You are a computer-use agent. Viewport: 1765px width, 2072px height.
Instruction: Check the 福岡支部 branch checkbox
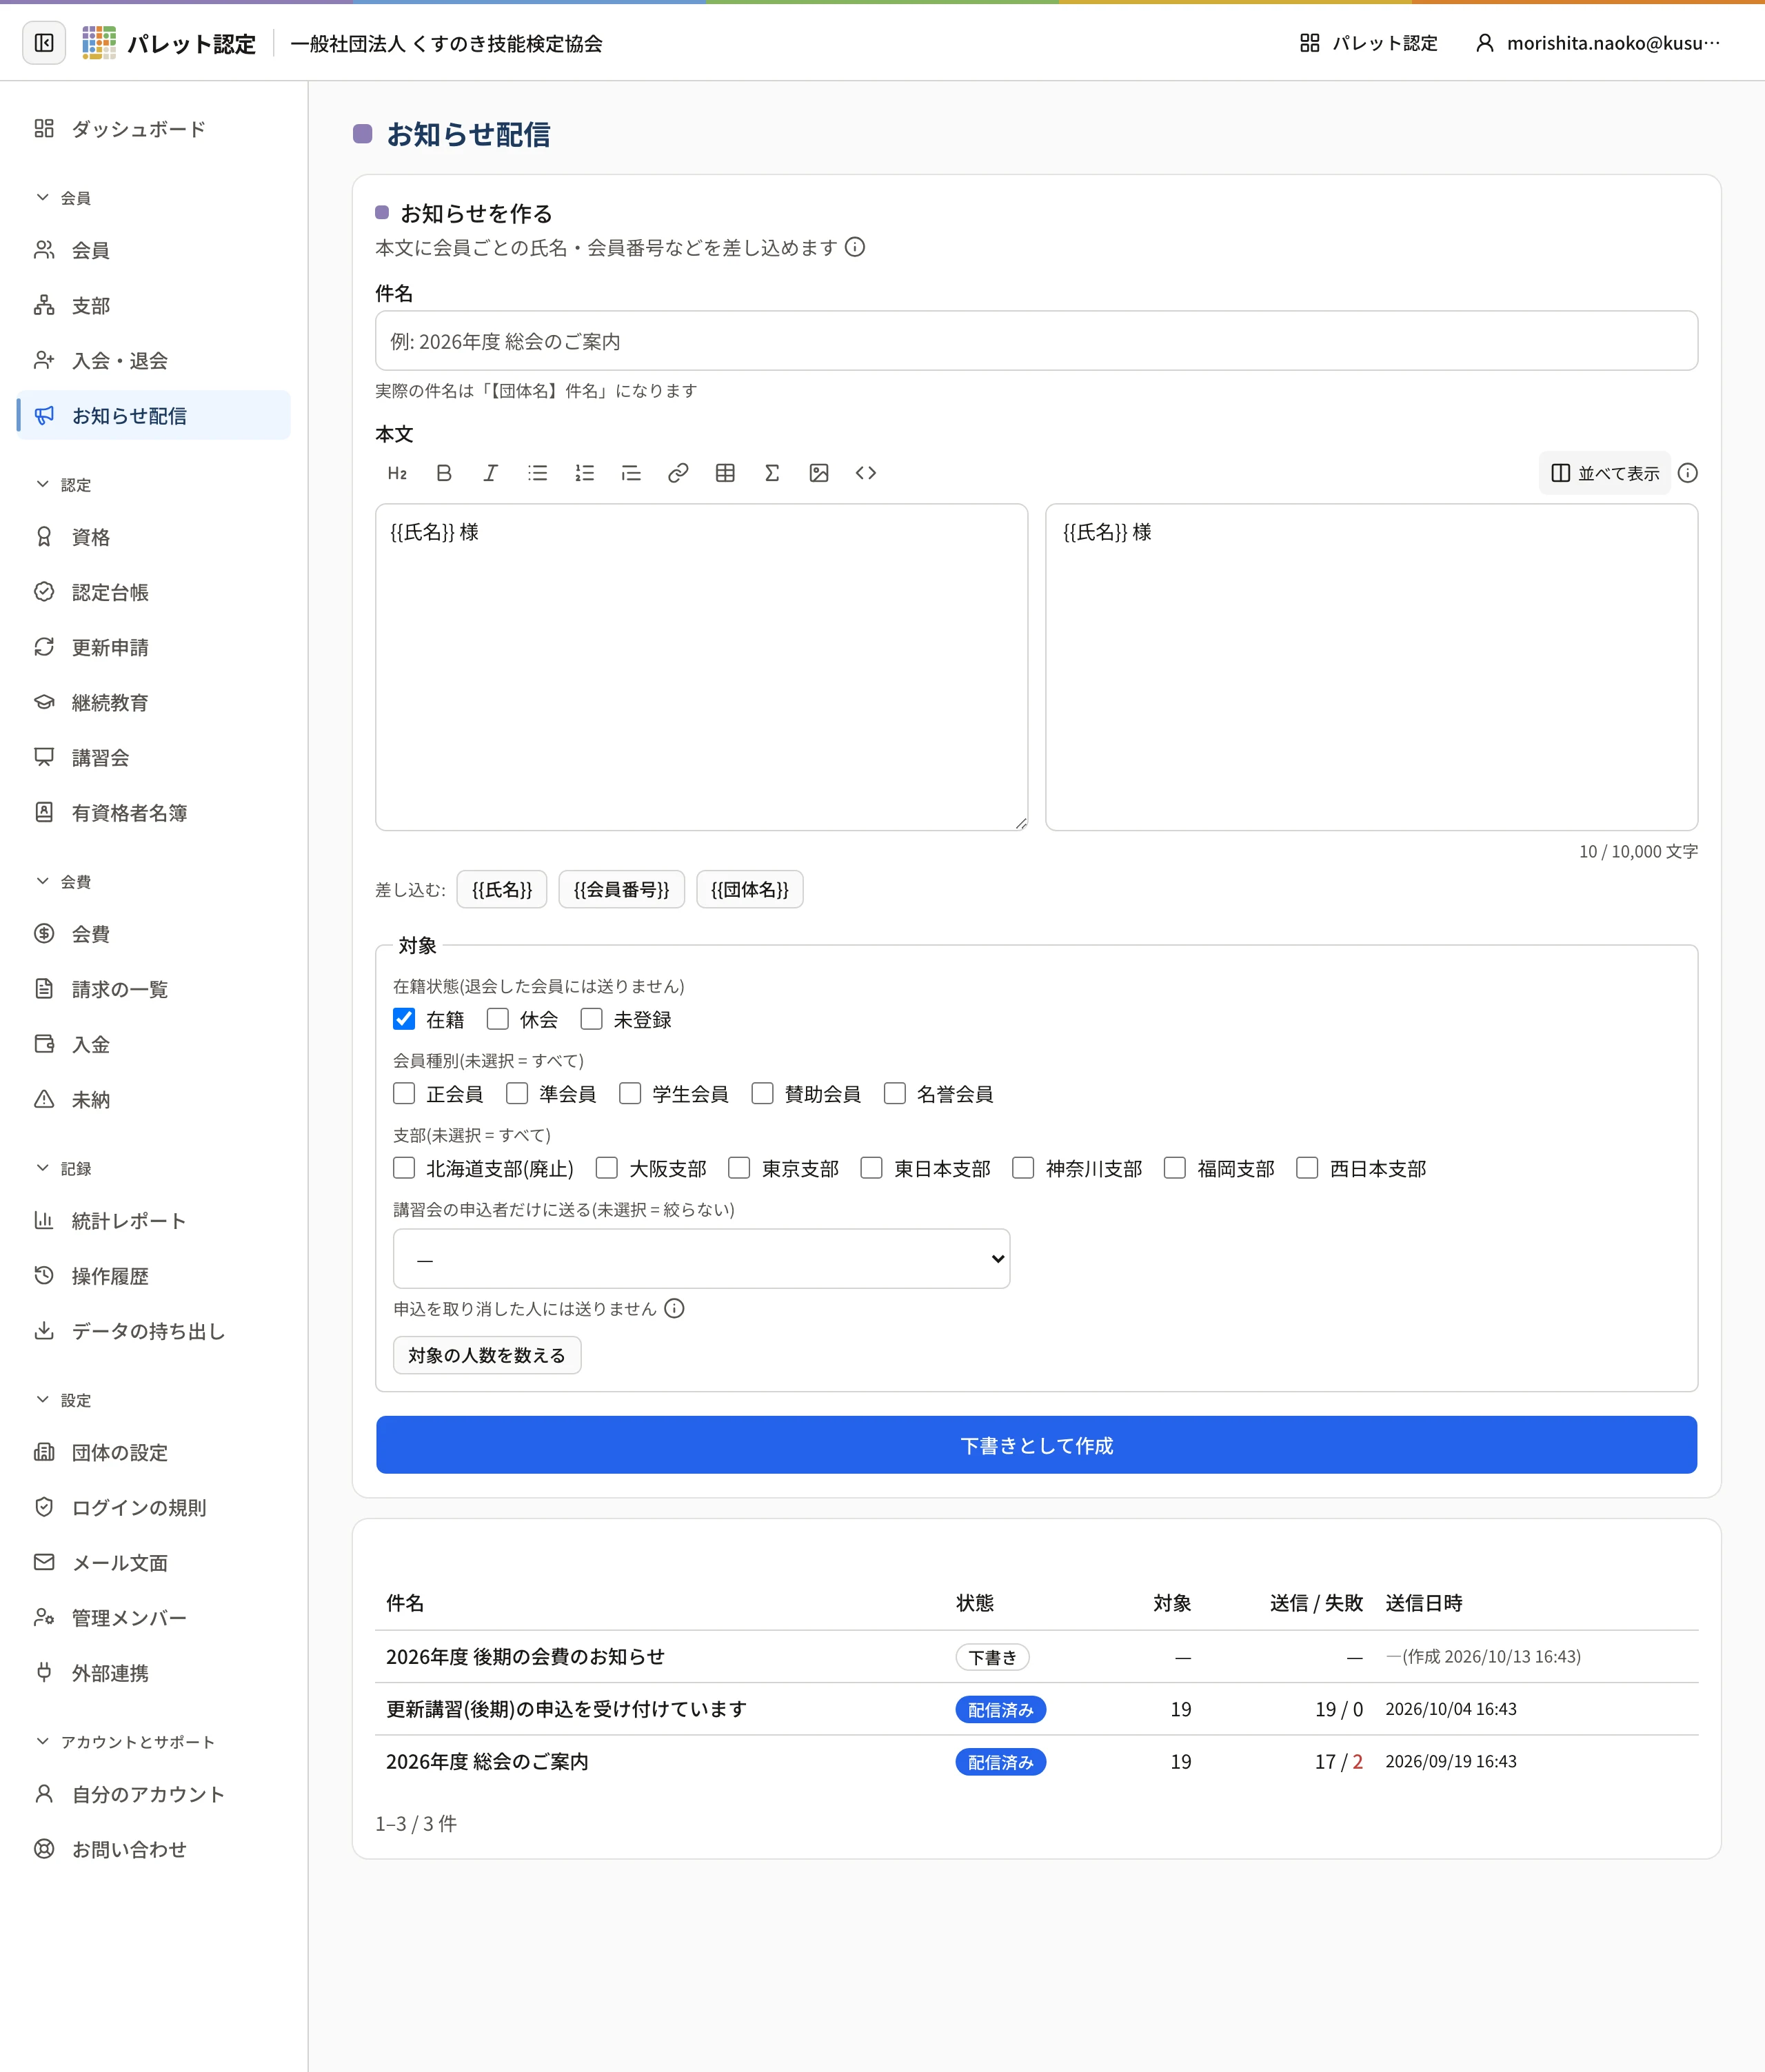(x=1175, y=1168)
